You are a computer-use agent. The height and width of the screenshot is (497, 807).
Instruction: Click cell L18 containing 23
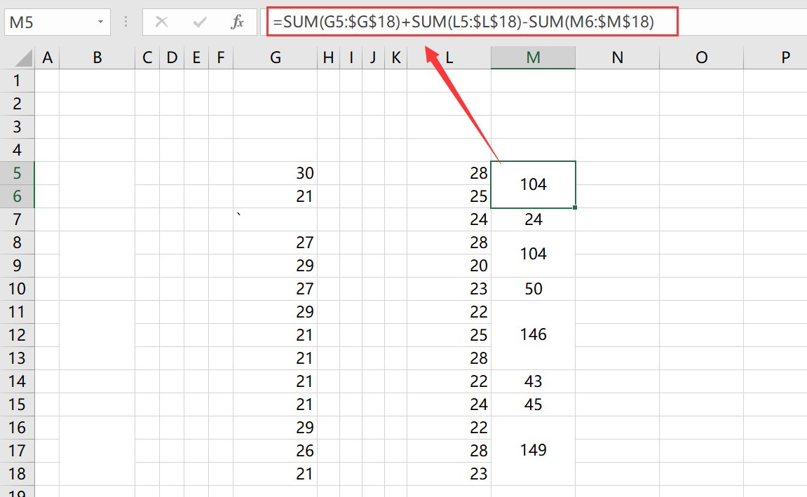[449, 473]
